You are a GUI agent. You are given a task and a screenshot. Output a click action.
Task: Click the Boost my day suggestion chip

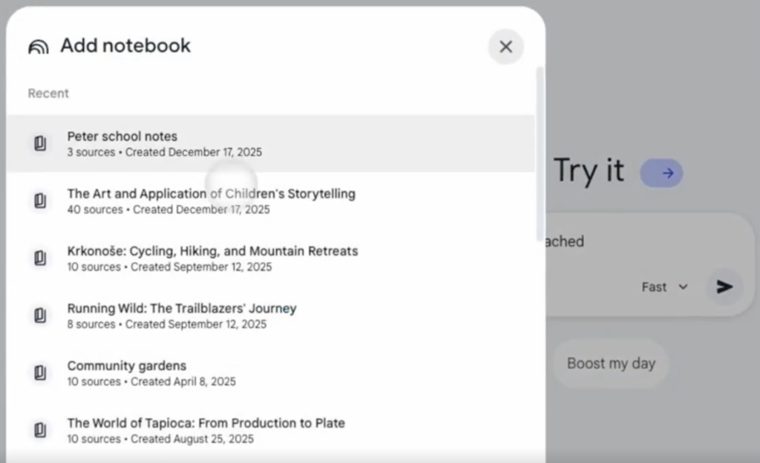pos(611,364)
